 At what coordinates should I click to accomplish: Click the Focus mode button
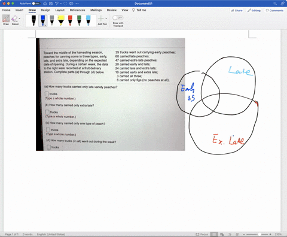point(202,234)
